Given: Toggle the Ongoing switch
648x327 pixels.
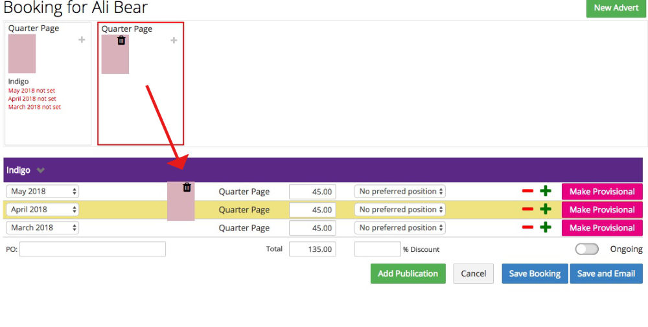Looking at the screenshot, I should tap(587, 249).
